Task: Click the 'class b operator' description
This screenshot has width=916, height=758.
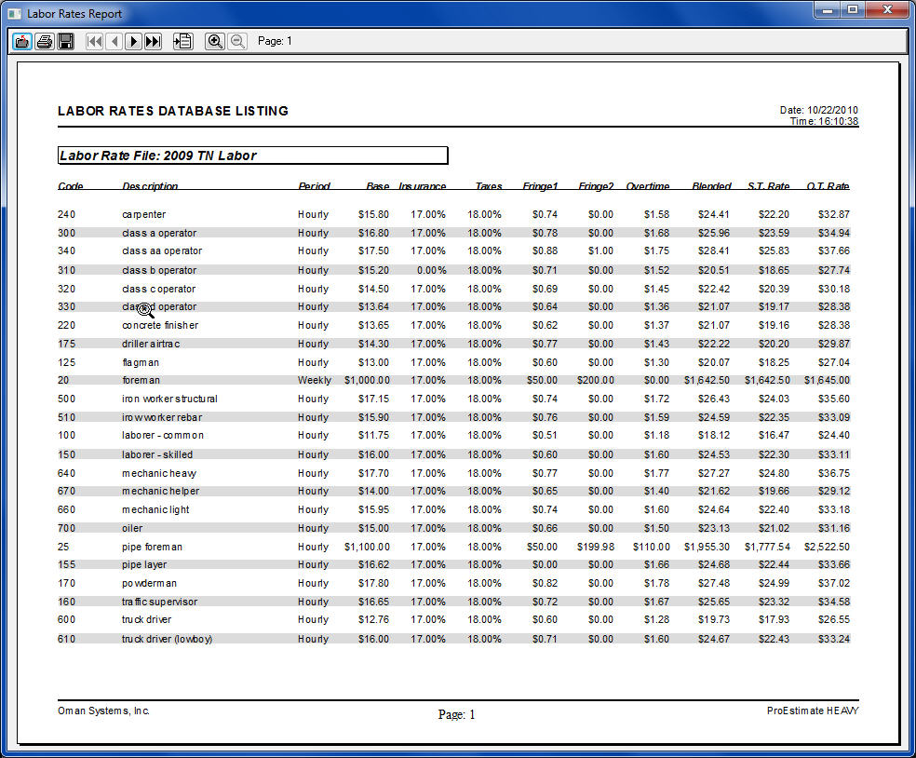Action: (159, 270)
